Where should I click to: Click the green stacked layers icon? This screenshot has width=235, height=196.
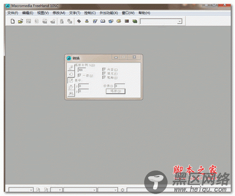coord(135,21)
